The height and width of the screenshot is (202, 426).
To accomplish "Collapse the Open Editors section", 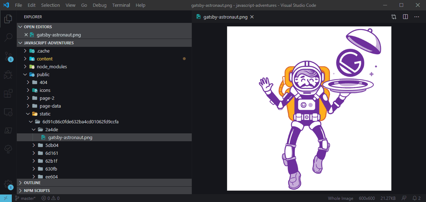I will click(x=104, y=27).
